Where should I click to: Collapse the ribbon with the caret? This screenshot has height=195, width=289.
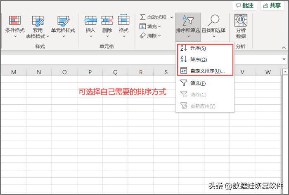pyautogui.click(x=284, y=48)
